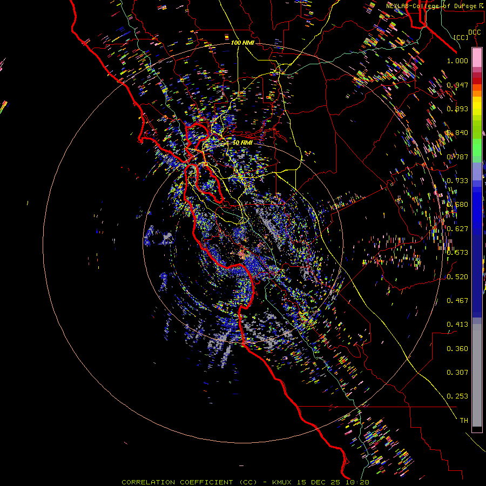Click the "KMUX" radar site ID in the footer
Screen dimensions: 486x486
(282, 482)
